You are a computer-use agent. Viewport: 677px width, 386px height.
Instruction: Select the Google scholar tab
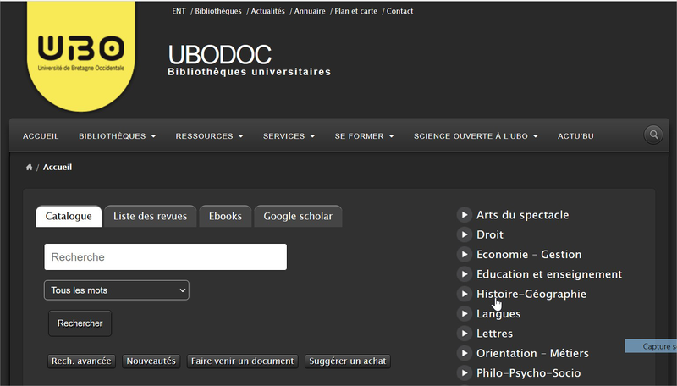(298, 217)
